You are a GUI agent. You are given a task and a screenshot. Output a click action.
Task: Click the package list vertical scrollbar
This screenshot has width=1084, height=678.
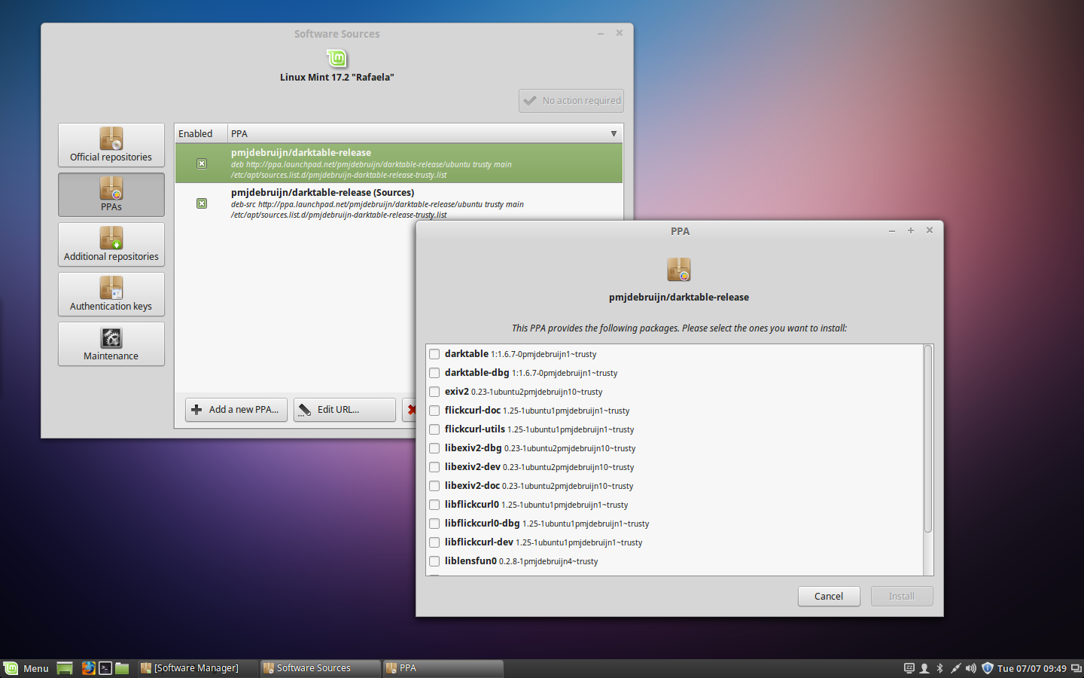[x=928, y=439]
